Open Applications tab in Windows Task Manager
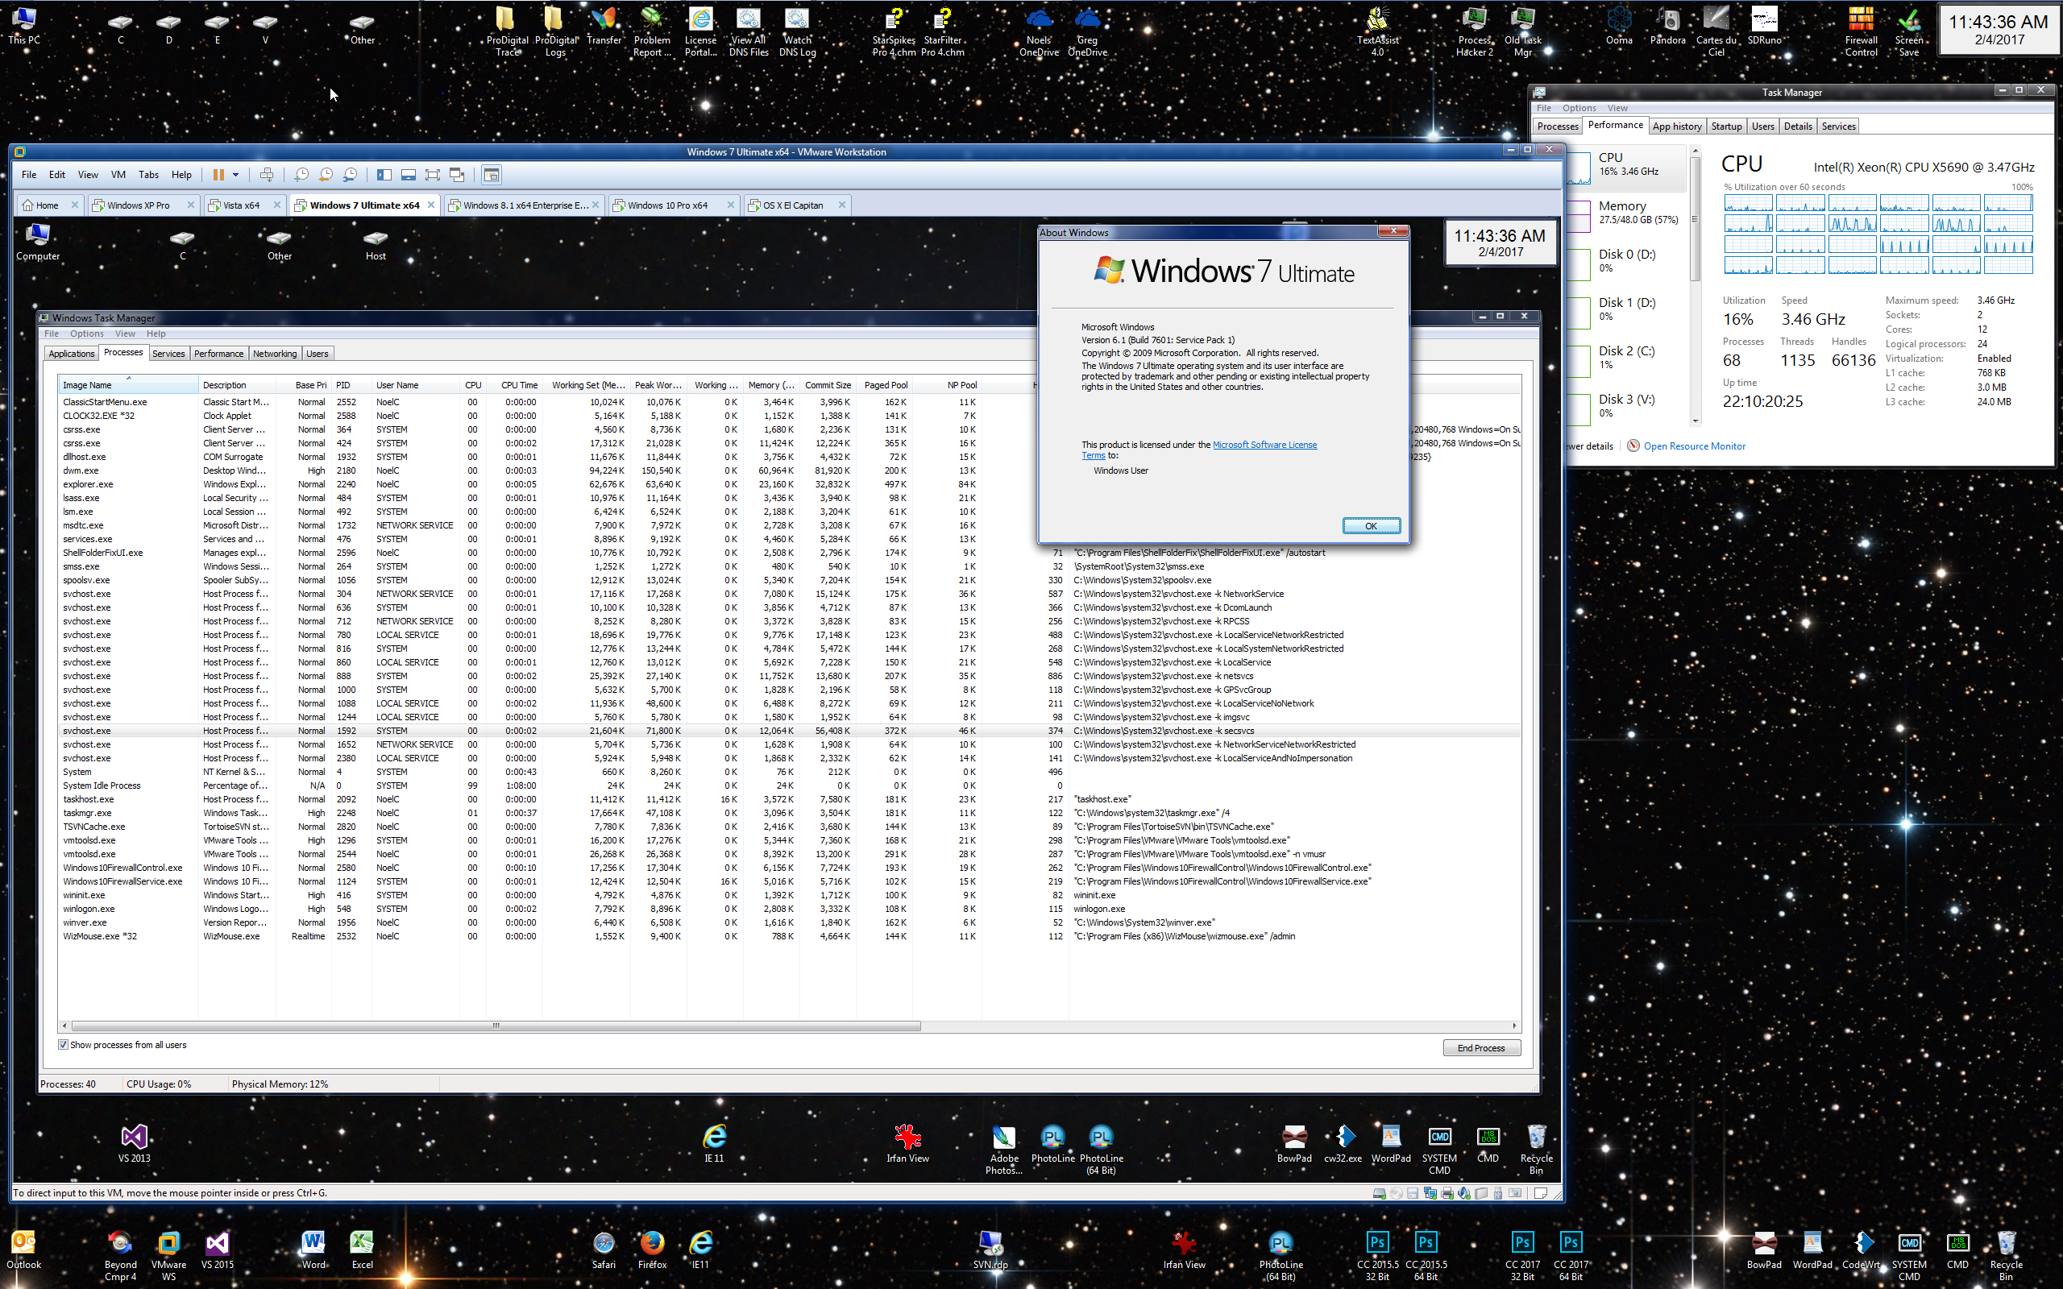The image size is (2063, 1289). (72, 354)
